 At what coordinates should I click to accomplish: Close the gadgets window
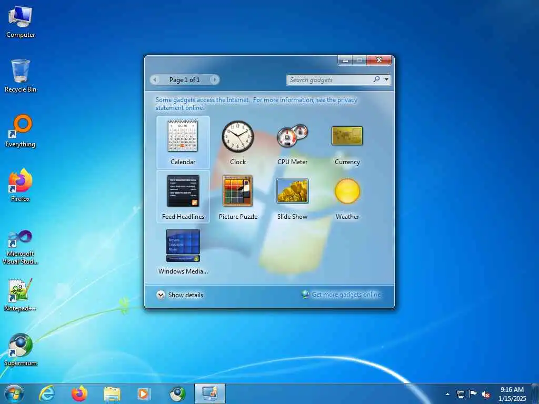[x=379, y=60]
